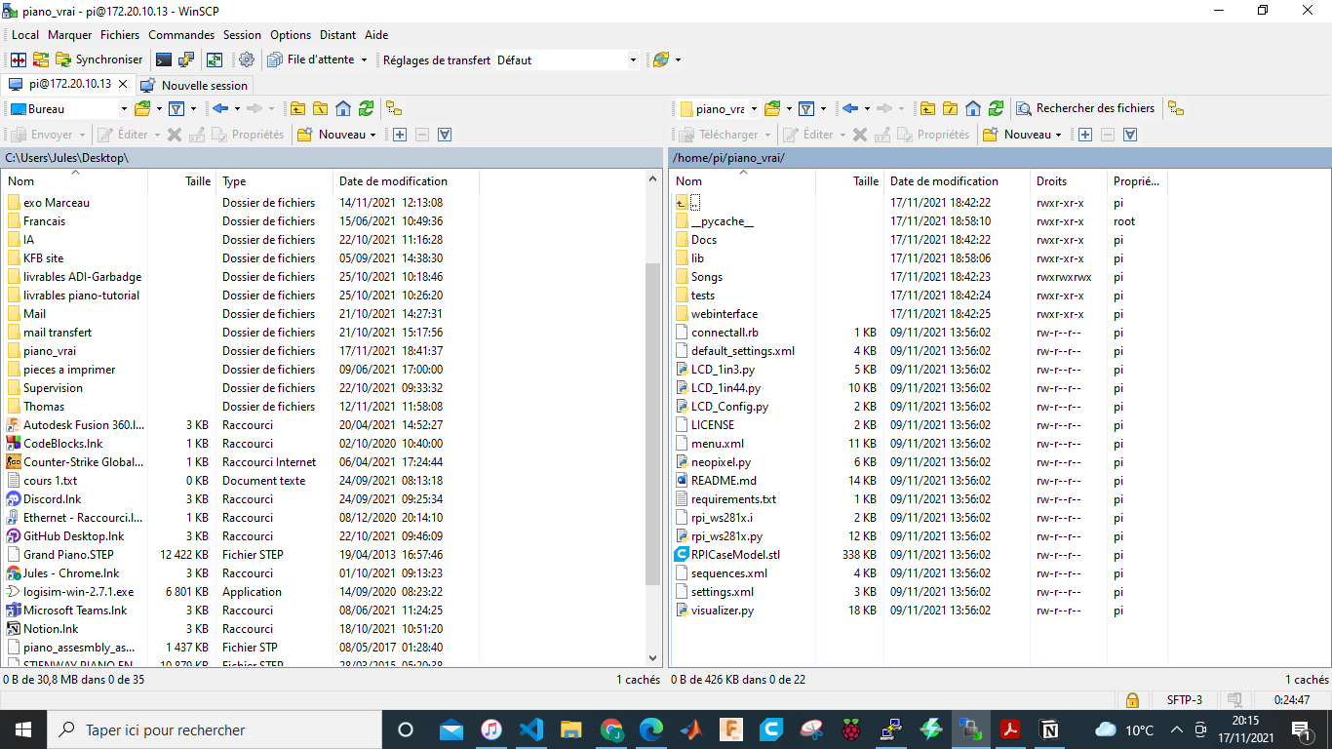Close the pi@172.20.10.13 session tab
The width and height of the screenshot is (1332, 749).
pos(123,84)
